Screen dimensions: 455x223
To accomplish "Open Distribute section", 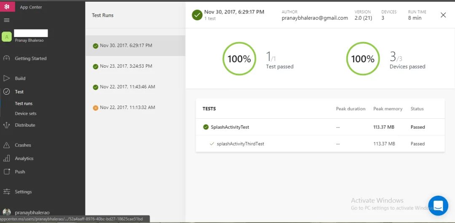I will pos(25,125).
